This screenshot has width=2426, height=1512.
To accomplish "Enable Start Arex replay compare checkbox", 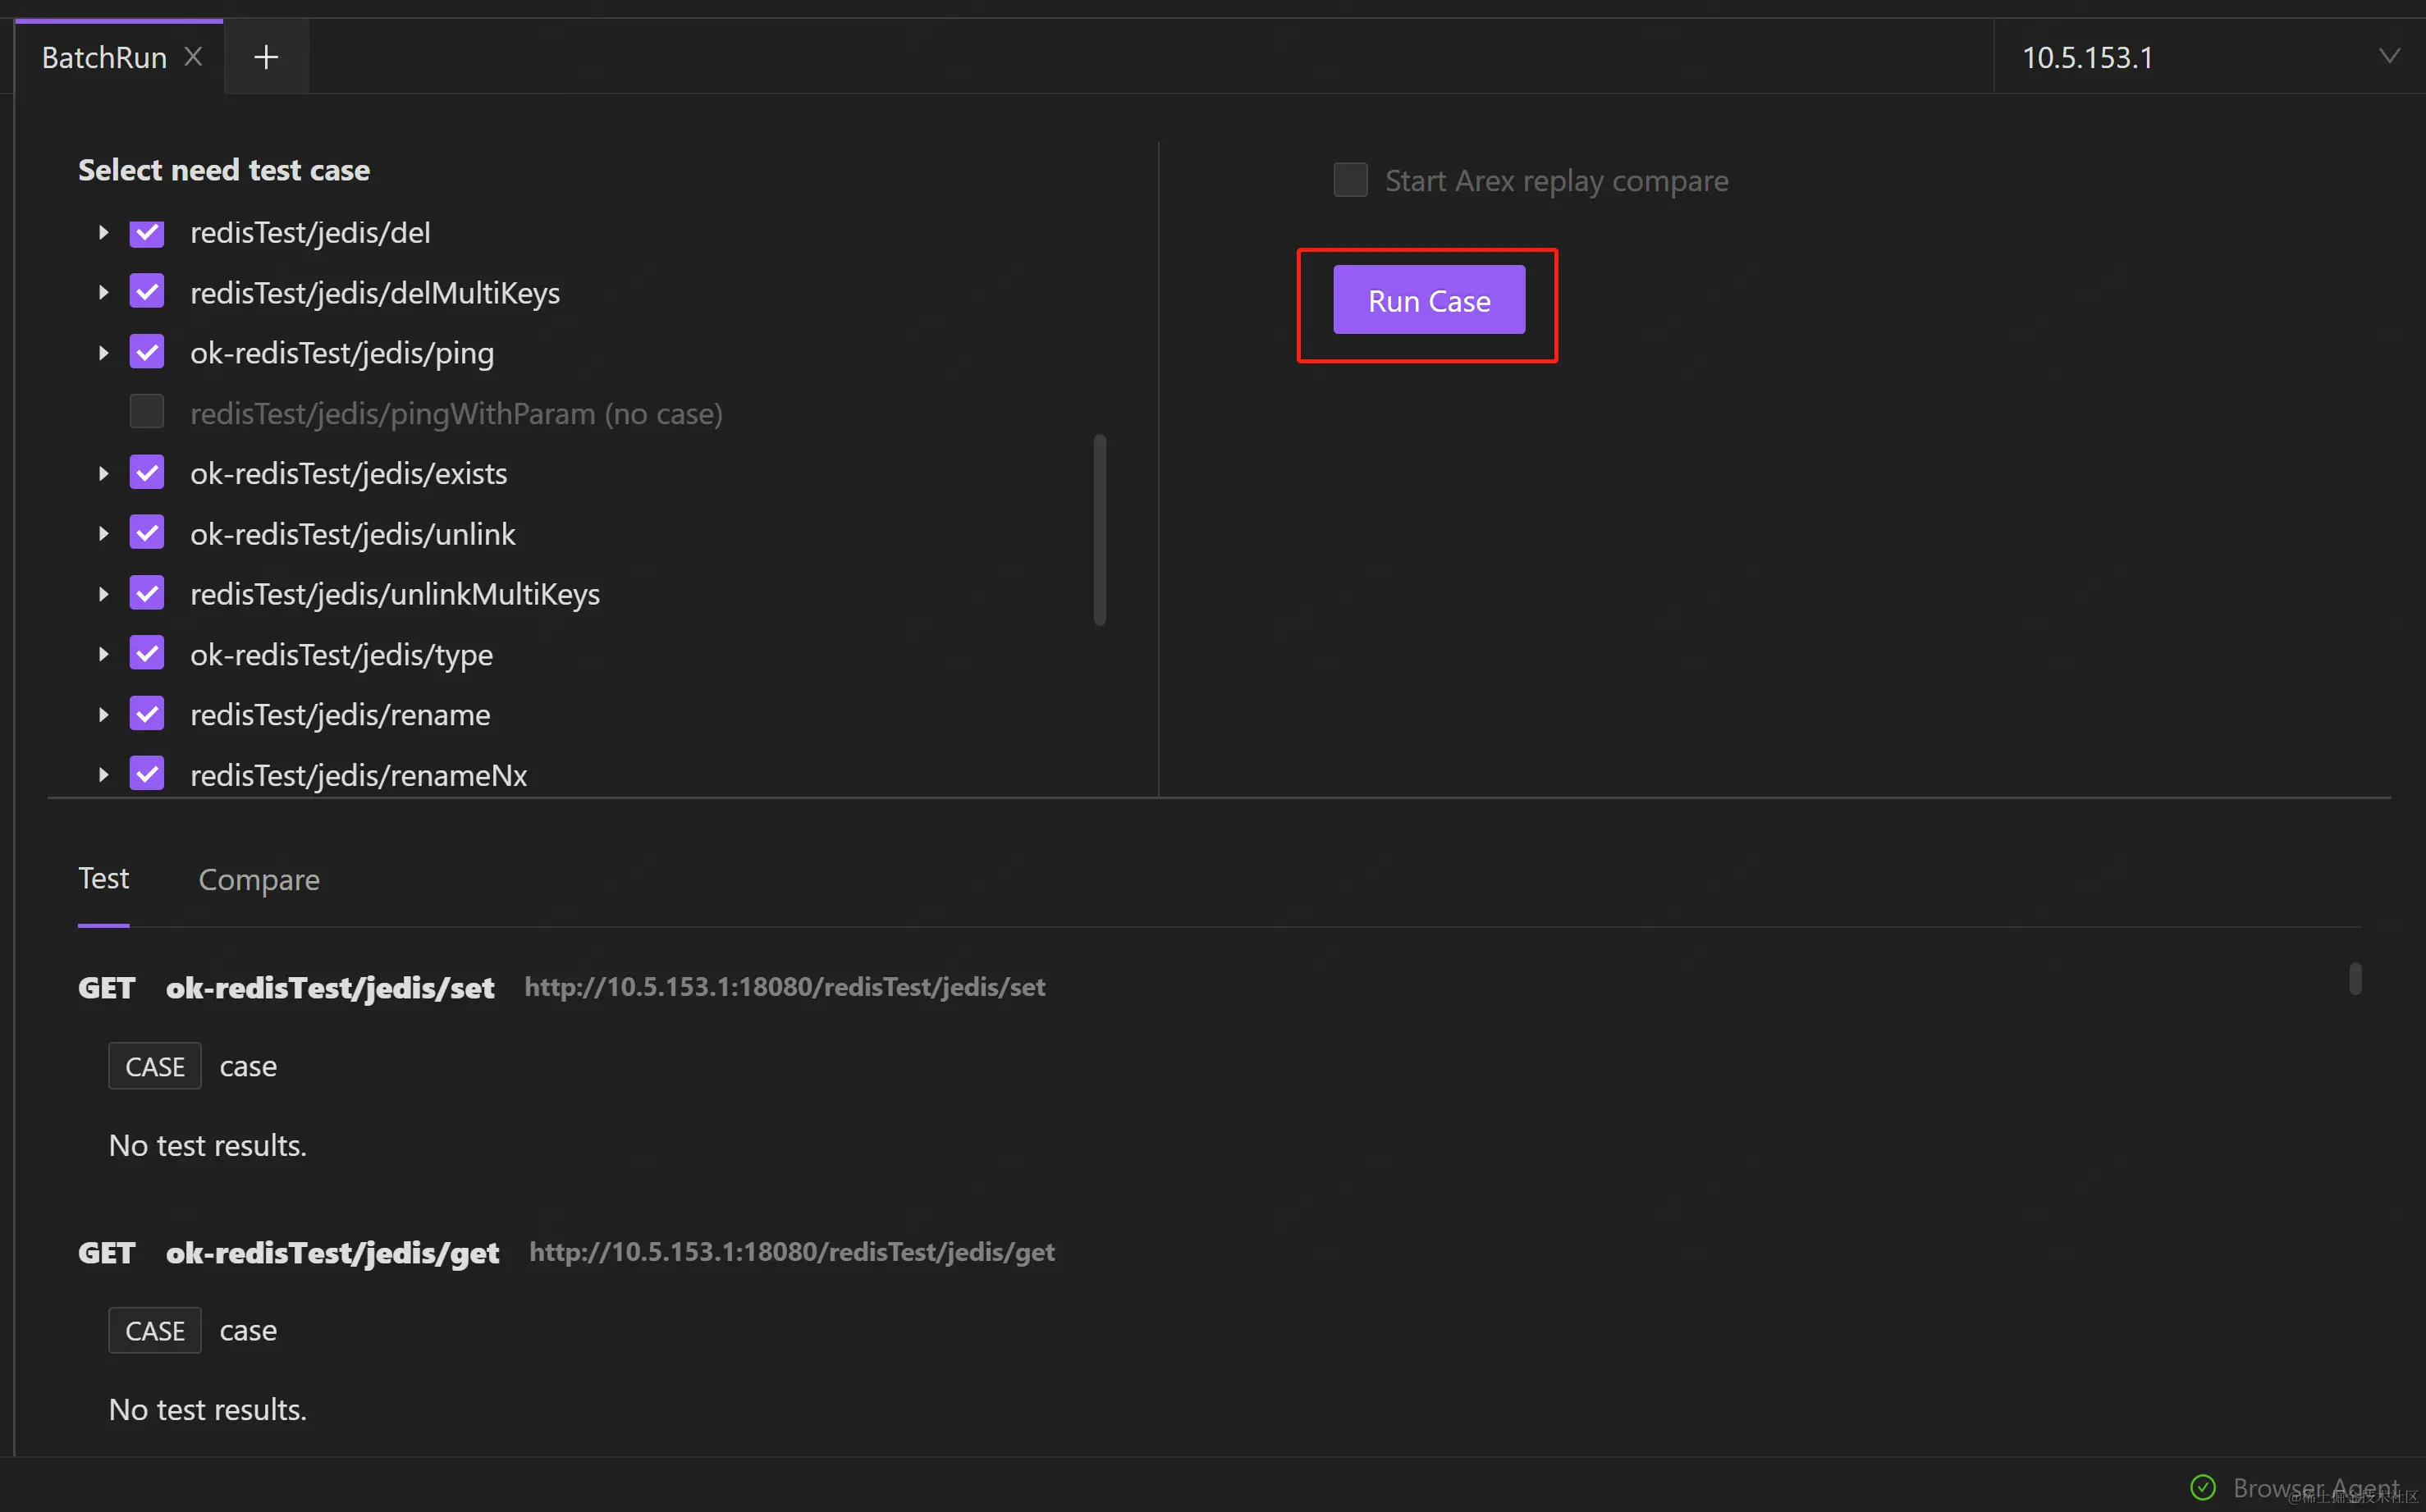I will coord(1349,181).
